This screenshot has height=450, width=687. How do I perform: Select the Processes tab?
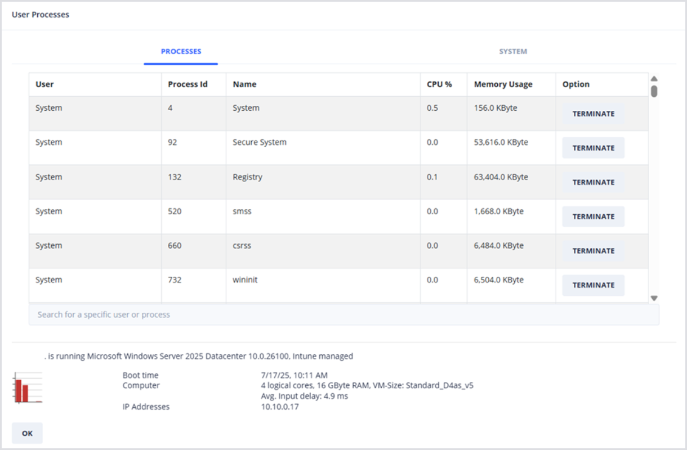(x=181, y=51)
